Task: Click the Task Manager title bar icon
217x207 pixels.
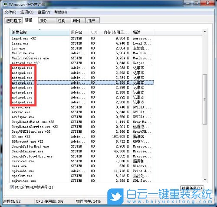Action: (x=5, y=4)
